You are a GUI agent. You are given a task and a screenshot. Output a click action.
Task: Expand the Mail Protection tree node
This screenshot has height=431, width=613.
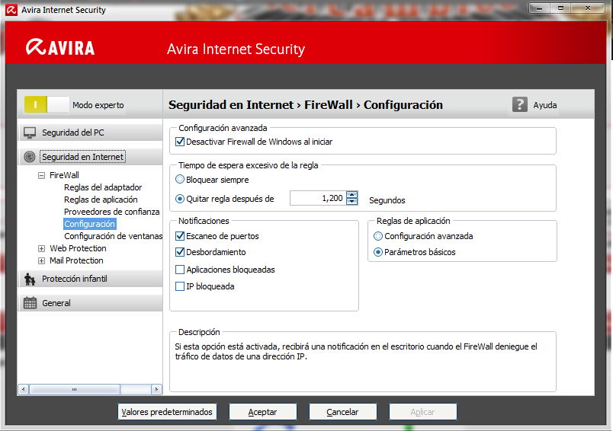(41, 260)
